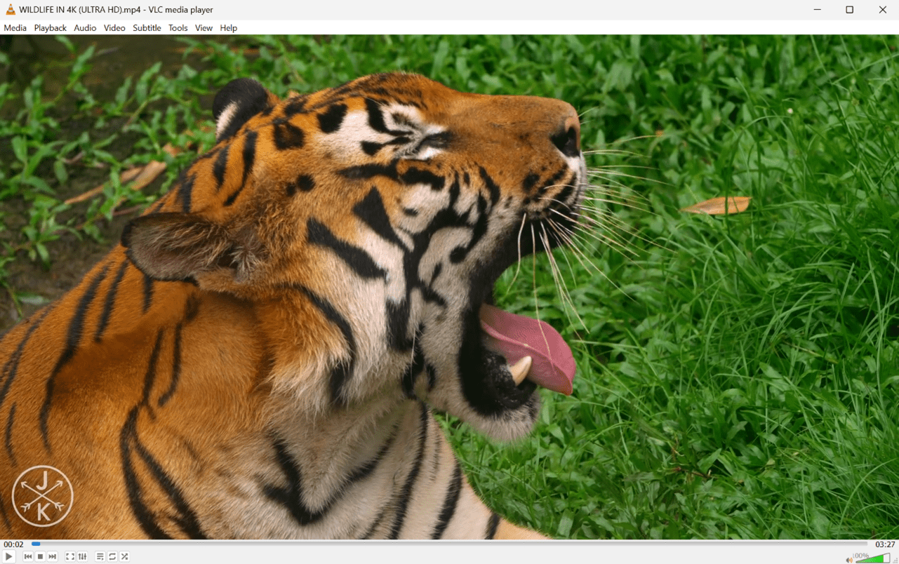899x564 pixels.
Task: Play the video
Action: (8, 556)
